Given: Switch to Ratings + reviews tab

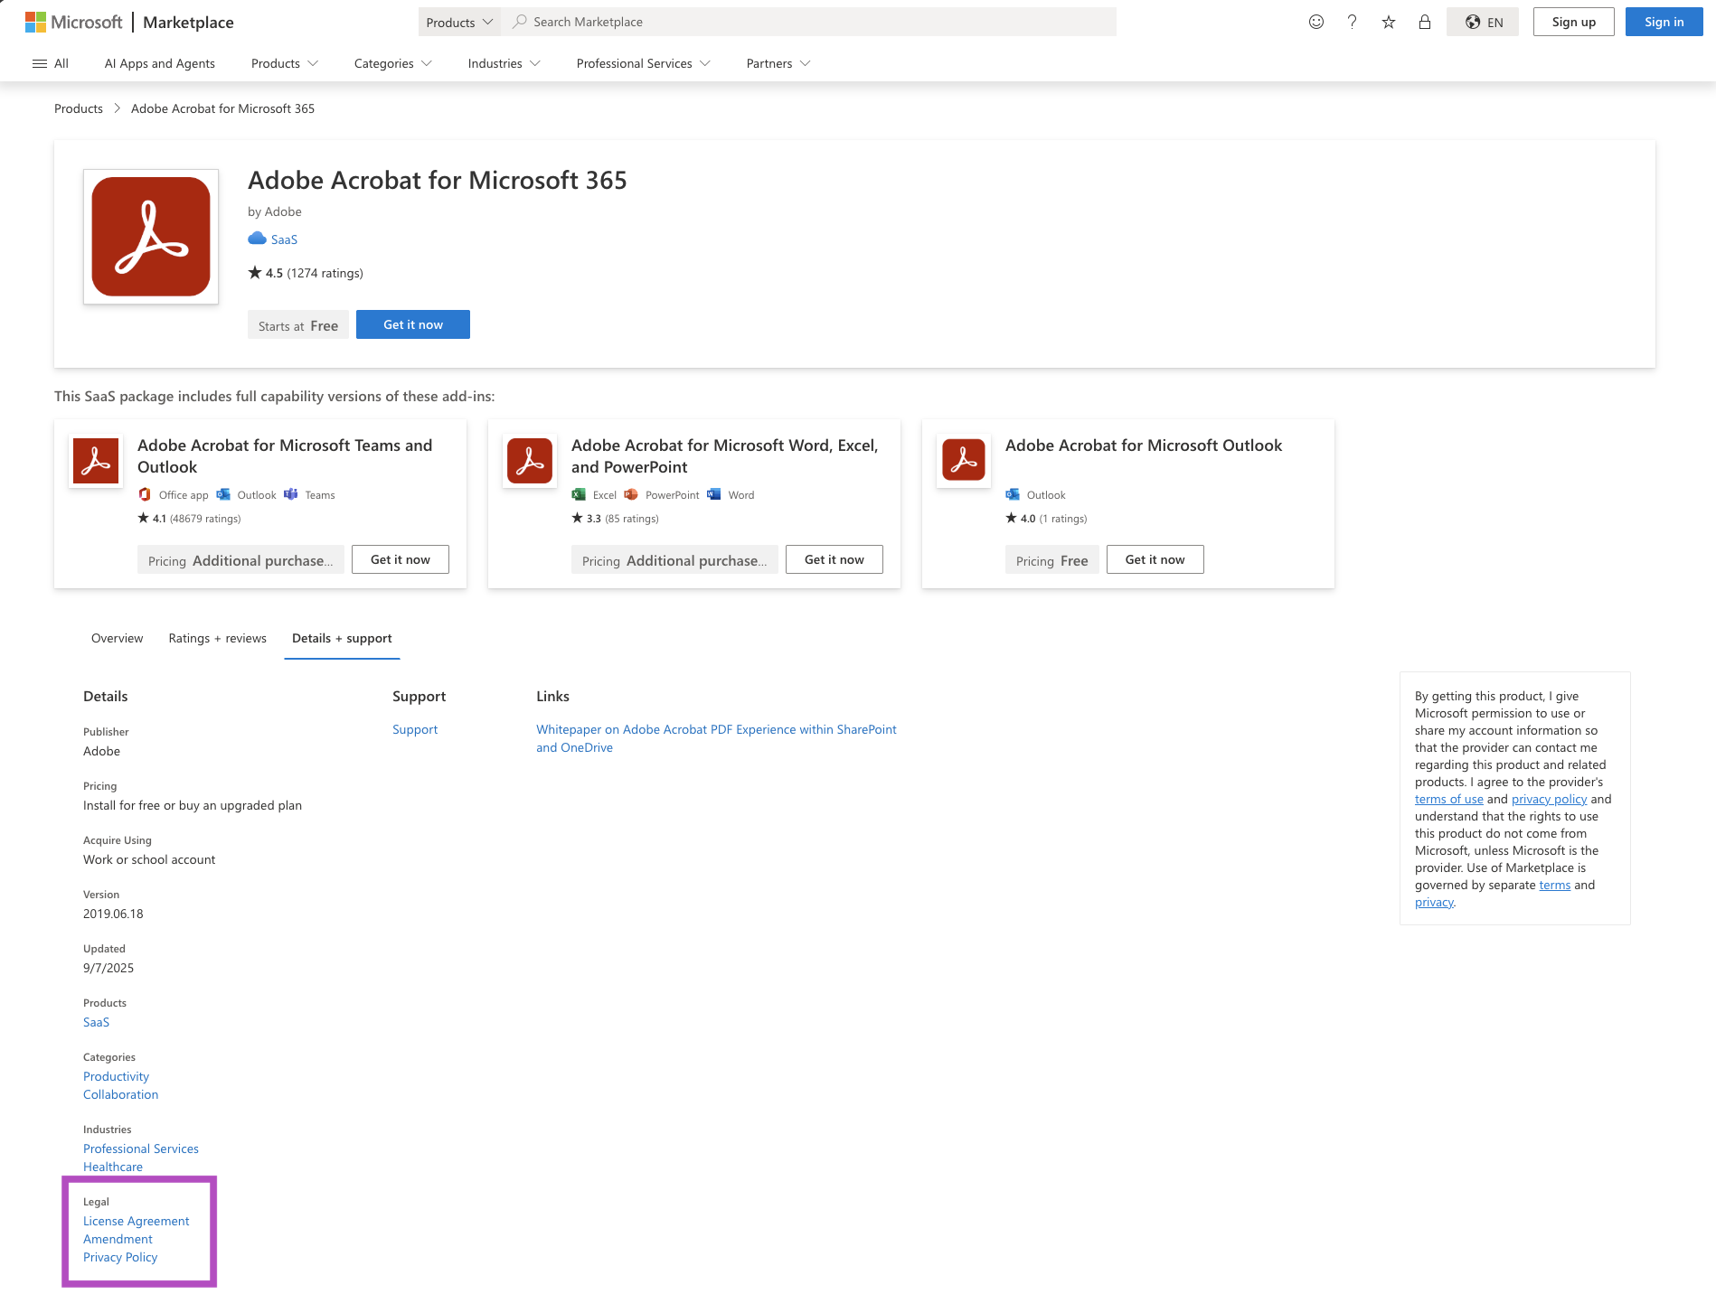Looking at the screenshot, I should click(x=218, y=638).
